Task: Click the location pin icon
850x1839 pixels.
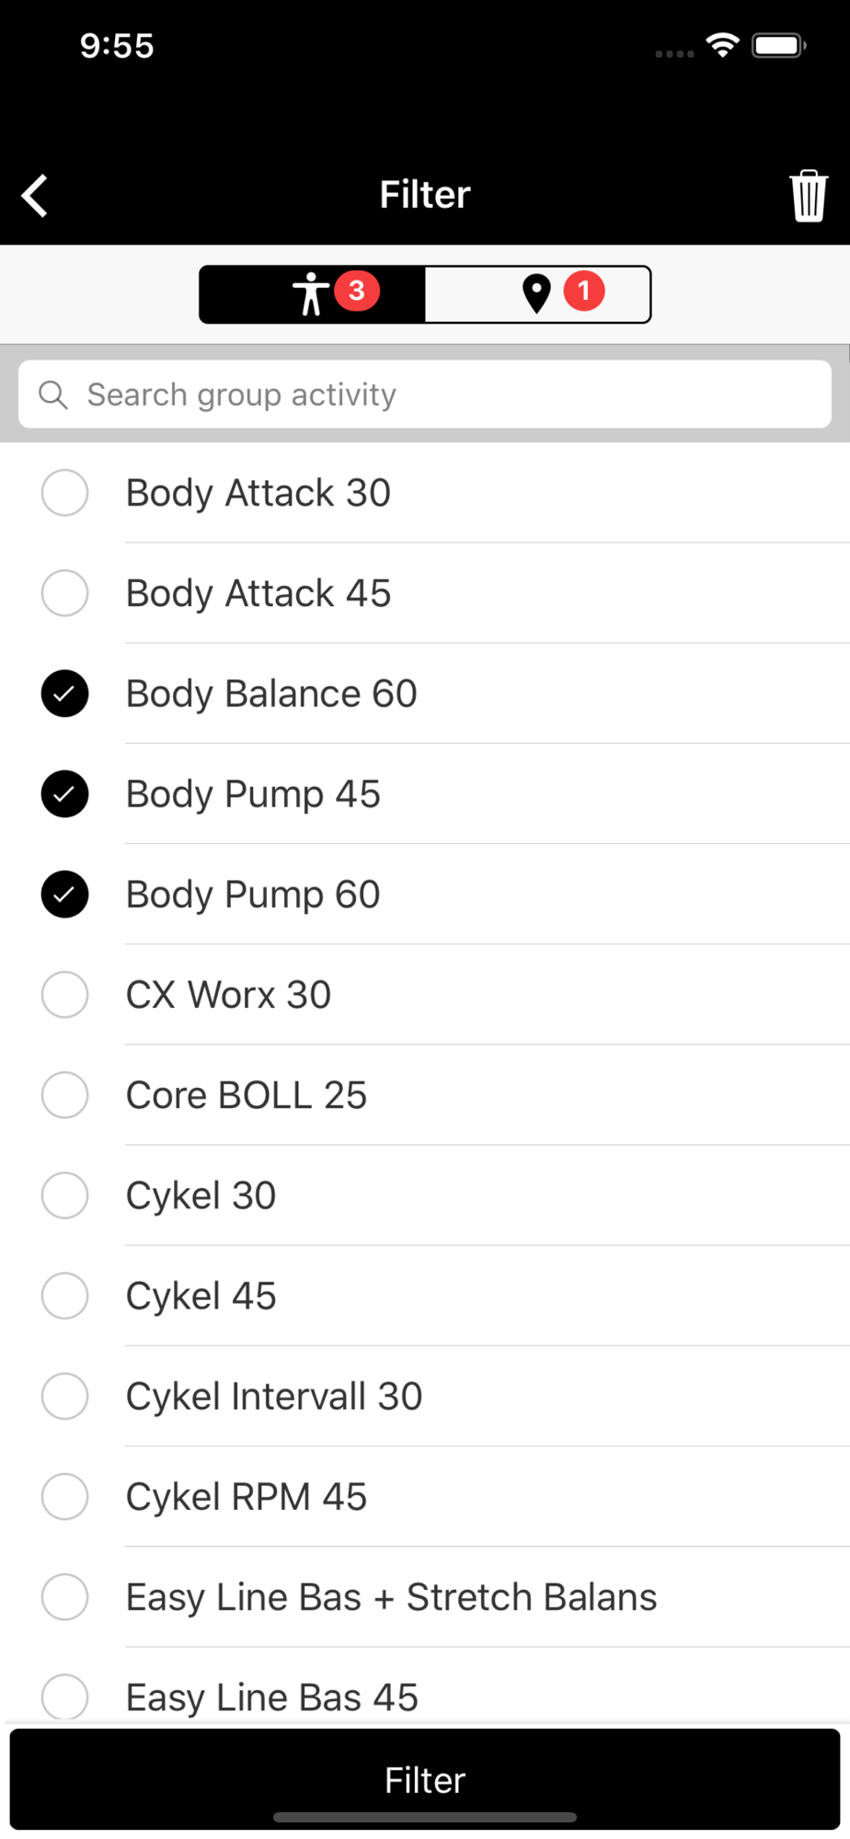Action: pyautogui.click(x=536, y=294)
